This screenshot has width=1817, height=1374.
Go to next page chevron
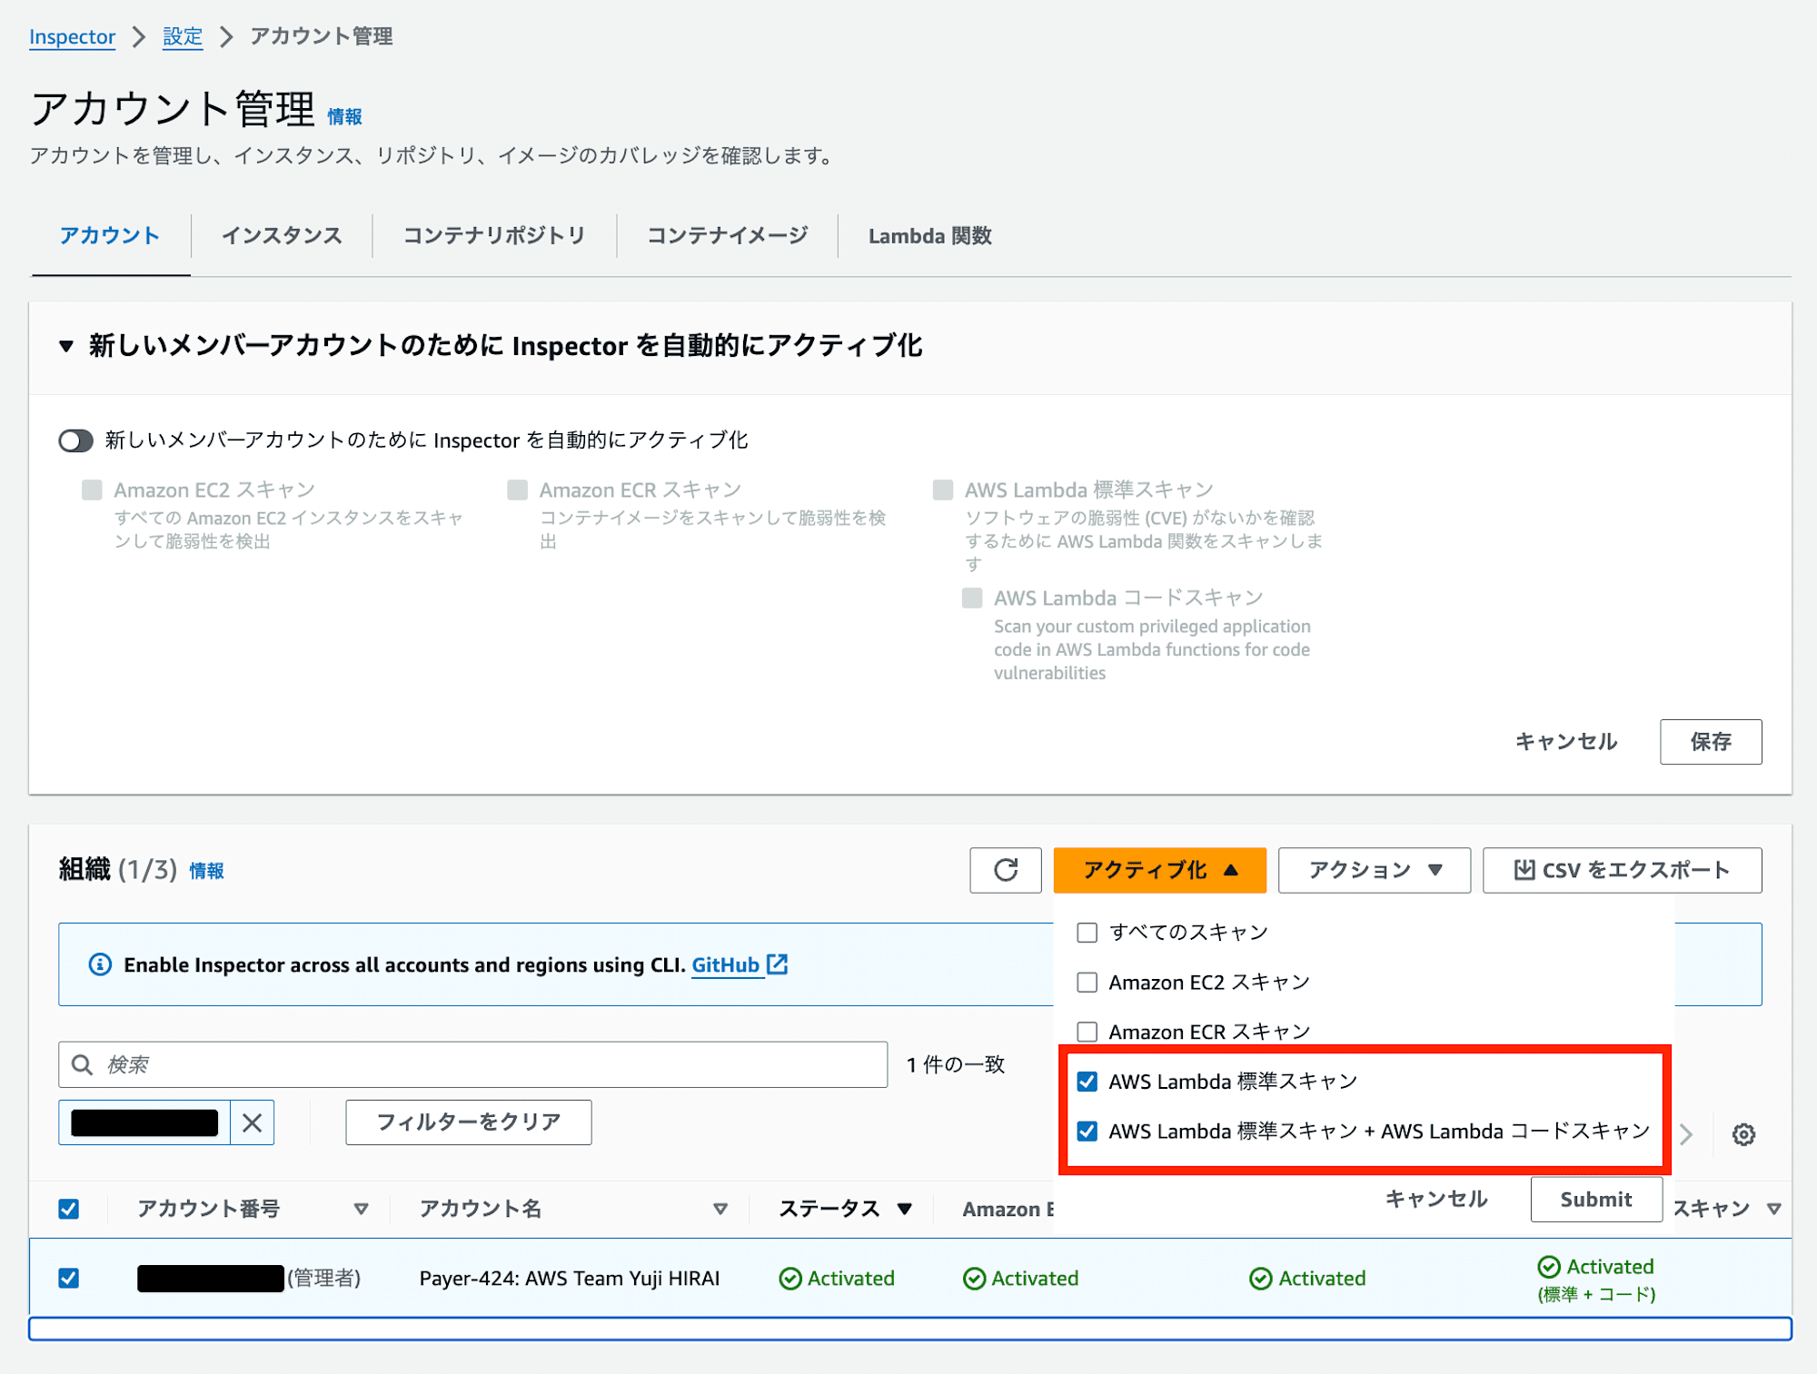(1686, 1134)
